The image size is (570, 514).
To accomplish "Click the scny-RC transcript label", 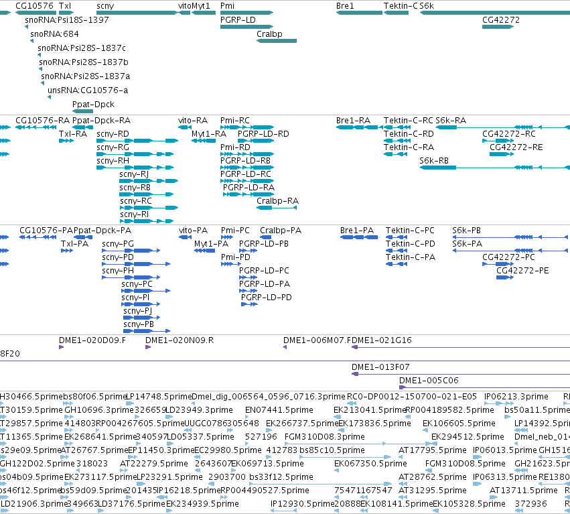I will tap(136, 201).
